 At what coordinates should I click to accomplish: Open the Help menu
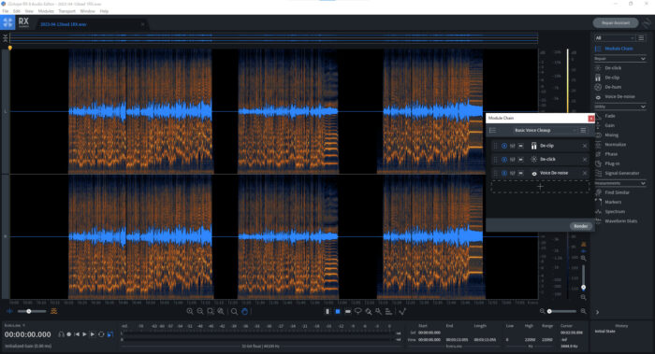pyautogui.click(x=104, y=11)
